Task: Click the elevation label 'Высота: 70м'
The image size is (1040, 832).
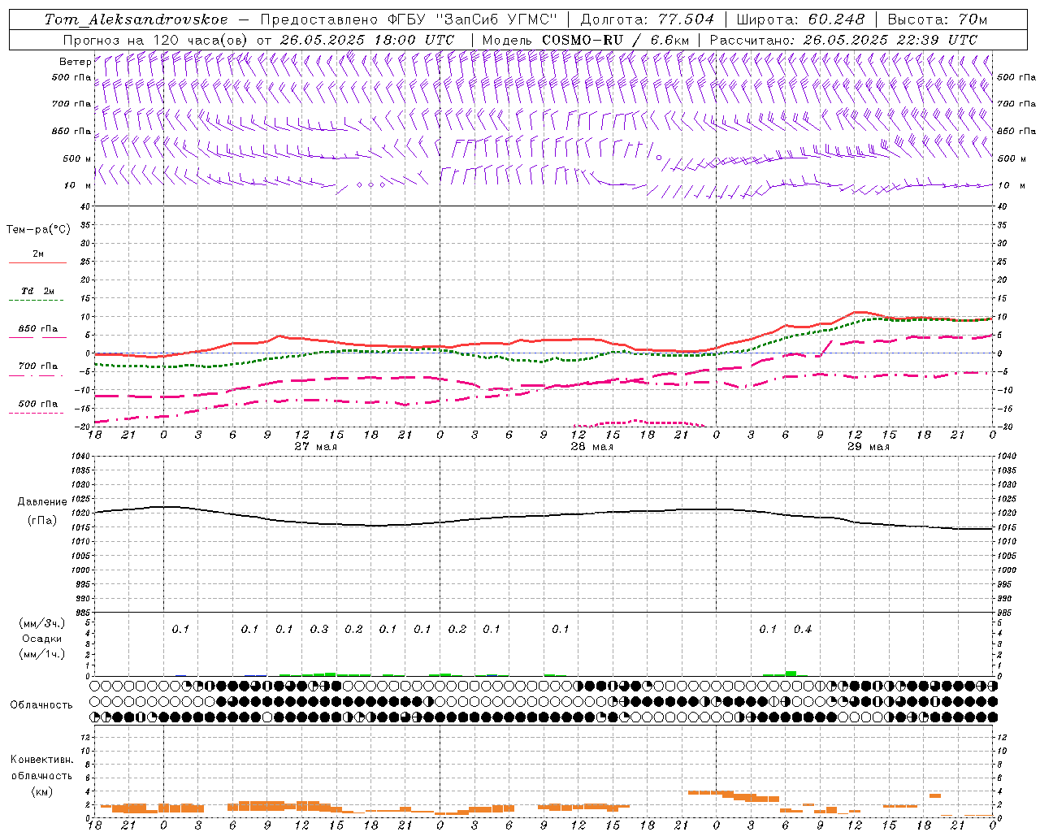Action: tap(938, 19)
